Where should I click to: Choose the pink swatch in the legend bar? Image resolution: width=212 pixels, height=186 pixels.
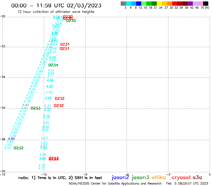click(x=200, y=4)
